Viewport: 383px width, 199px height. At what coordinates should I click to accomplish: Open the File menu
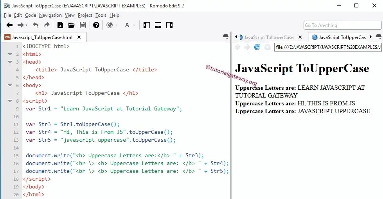[x=7, y=15]
